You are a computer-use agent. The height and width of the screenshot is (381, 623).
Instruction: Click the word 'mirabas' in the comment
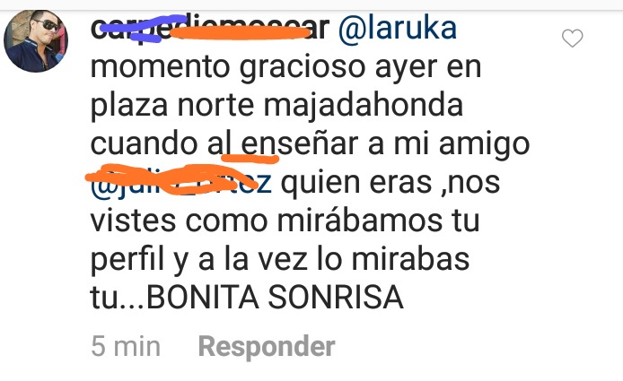pos(411,259)
